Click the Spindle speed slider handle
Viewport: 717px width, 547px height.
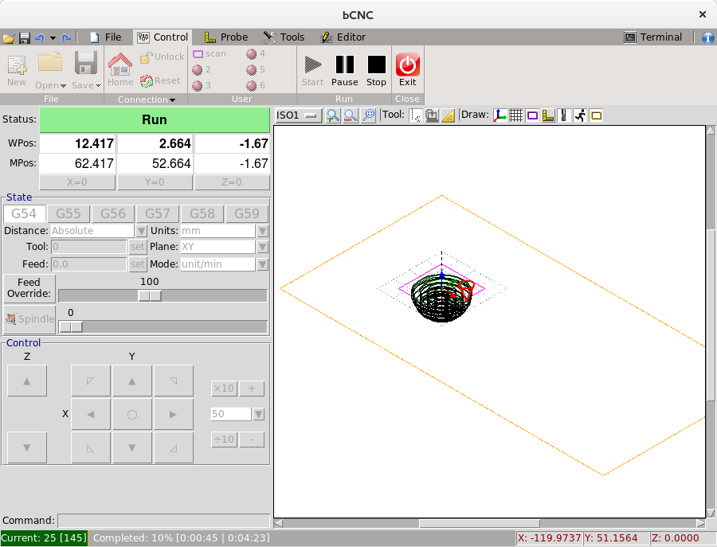71,327
